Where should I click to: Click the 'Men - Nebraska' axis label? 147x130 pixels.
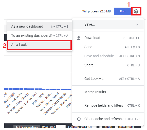point(14,100)
